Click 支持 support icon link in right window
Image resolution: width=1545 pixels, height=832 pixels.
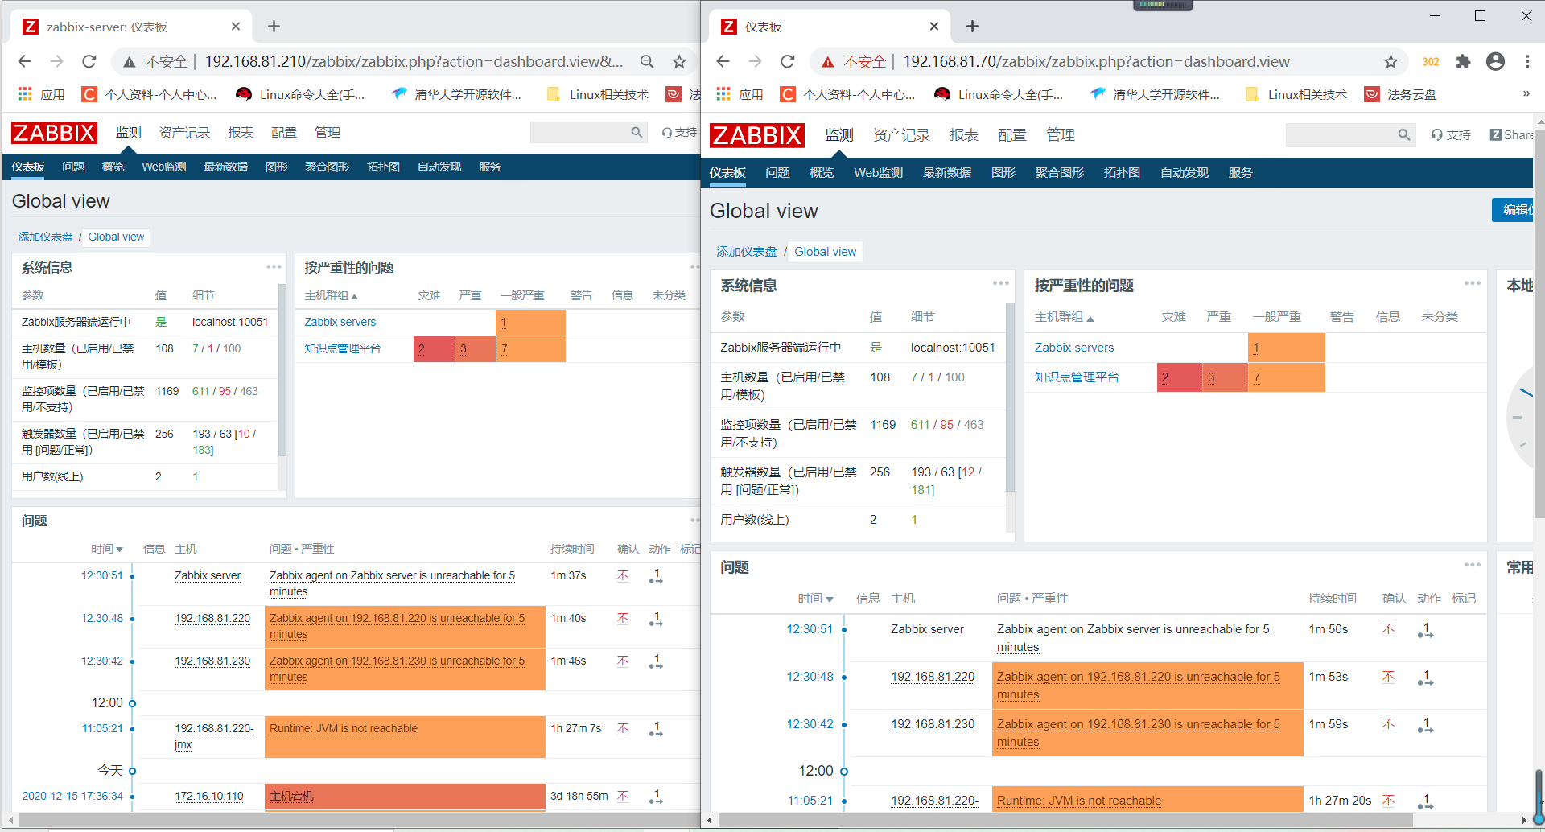pos(1450,135)
